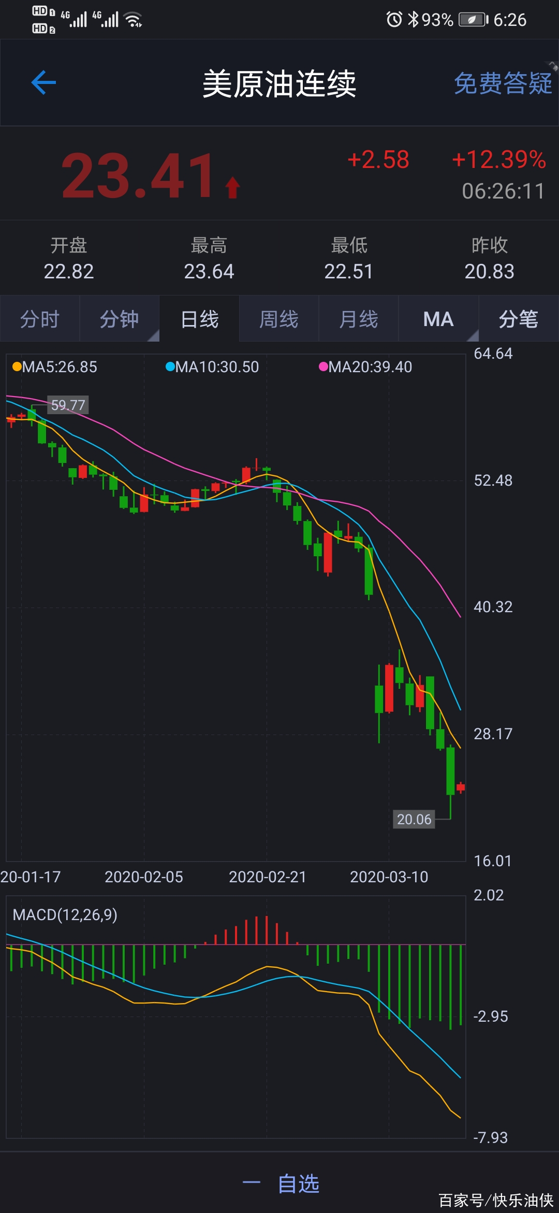This screenshot has width=559, height=1213.
Task: Tap the 2020-02-05 date label
Action: pos(144,877)
